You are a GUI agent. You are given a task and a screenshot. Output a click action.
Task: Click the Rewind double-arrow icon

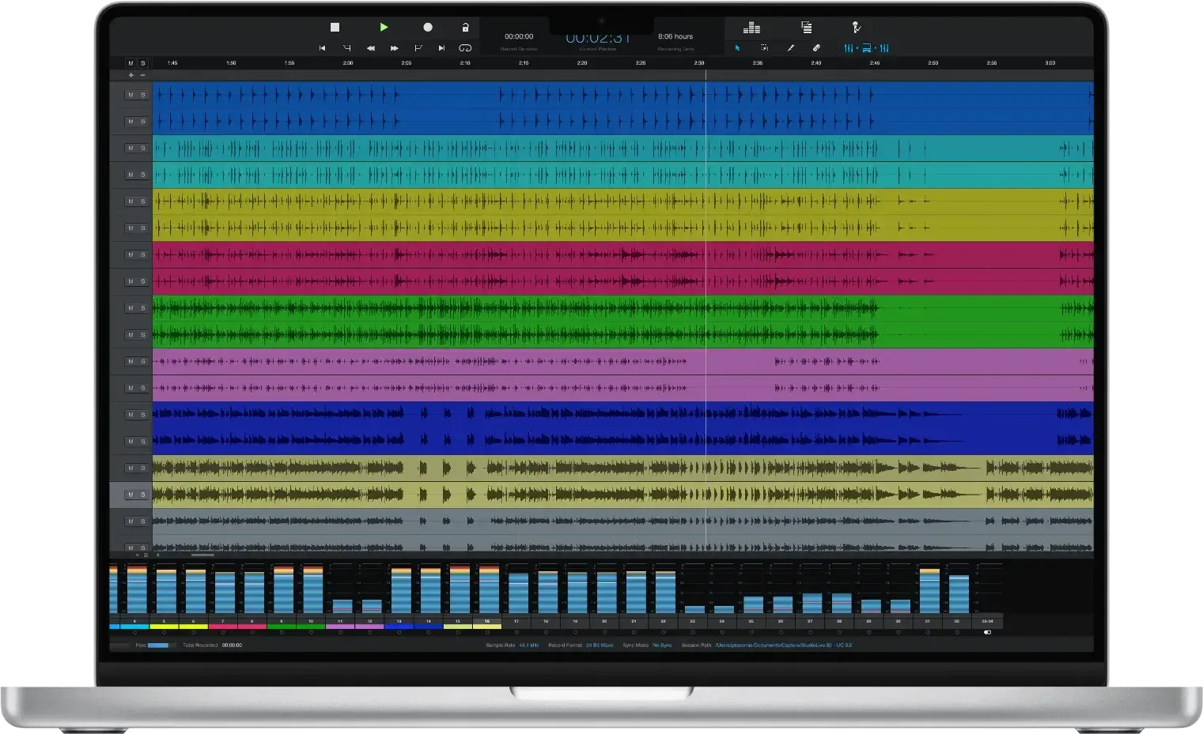click(370, 48)
